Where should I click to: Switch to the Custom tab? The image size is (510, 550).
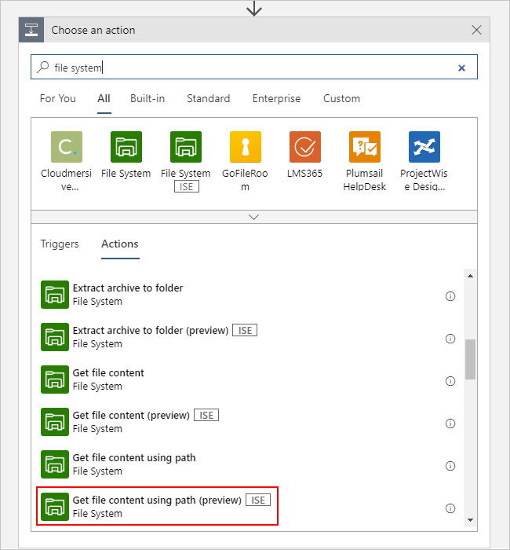[x=341, y=98]
